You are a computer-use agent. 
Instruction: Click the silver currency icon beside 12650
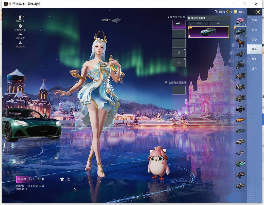(216, 12)
